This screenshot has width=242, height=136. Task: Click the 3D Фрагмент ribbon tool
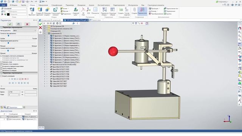(32, 11)
